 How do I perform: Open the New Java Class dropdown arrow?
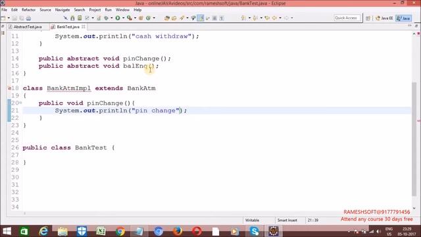coord(154,18)
